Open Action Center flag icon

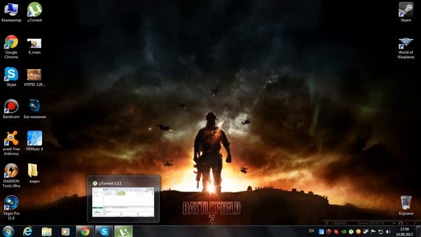(x=373, y=232)
